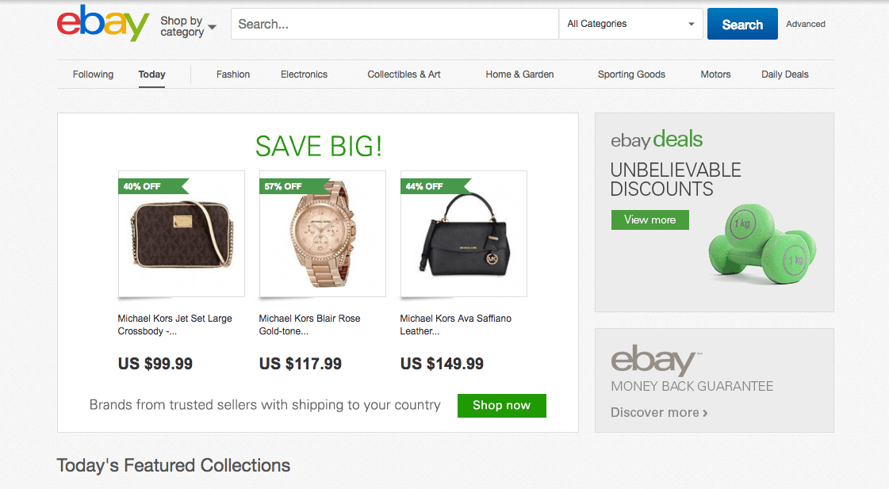Switch to the Fashion tab
Screen dimensions: 889x489
232,74
